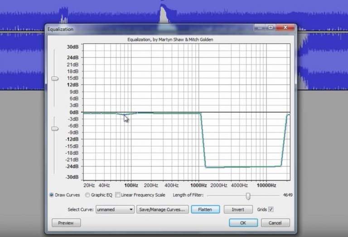
Task: Click the 10000Hz frequency axis label
Action: pos(266,185)
